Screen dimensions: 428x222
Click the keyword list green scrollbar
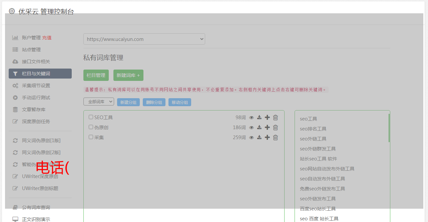click(389, 128)
